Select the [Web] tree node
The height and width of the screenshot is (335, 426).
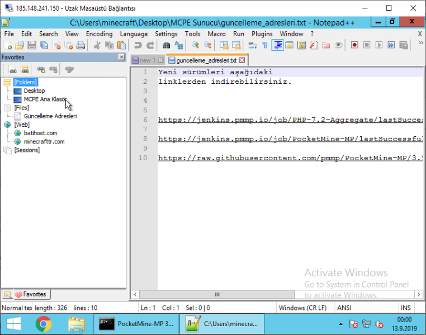click(x=22, y=125)
